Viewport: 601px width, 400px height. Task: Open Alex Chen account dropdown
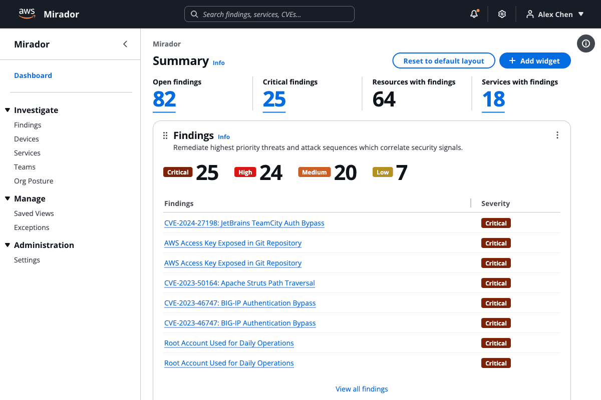click(x=581, y=14)
